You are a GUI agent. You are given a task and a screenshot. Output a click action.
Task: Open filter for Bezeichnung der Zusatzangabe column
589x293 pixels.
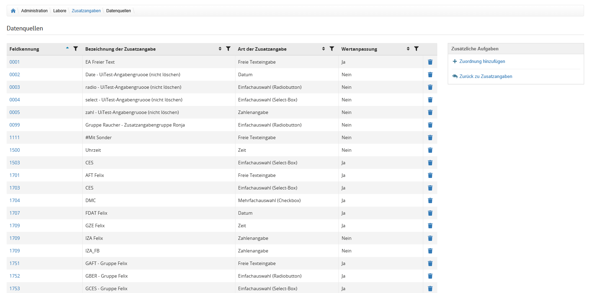[228, 49]
